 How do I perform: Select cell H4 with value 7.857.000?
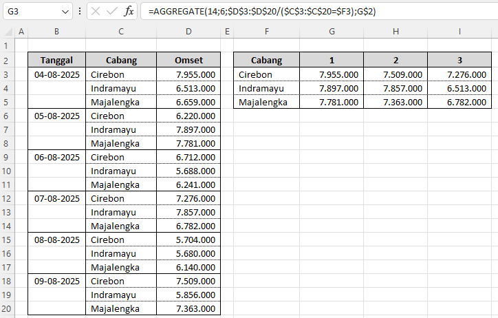pyautogui.click(x=396, y=88)
